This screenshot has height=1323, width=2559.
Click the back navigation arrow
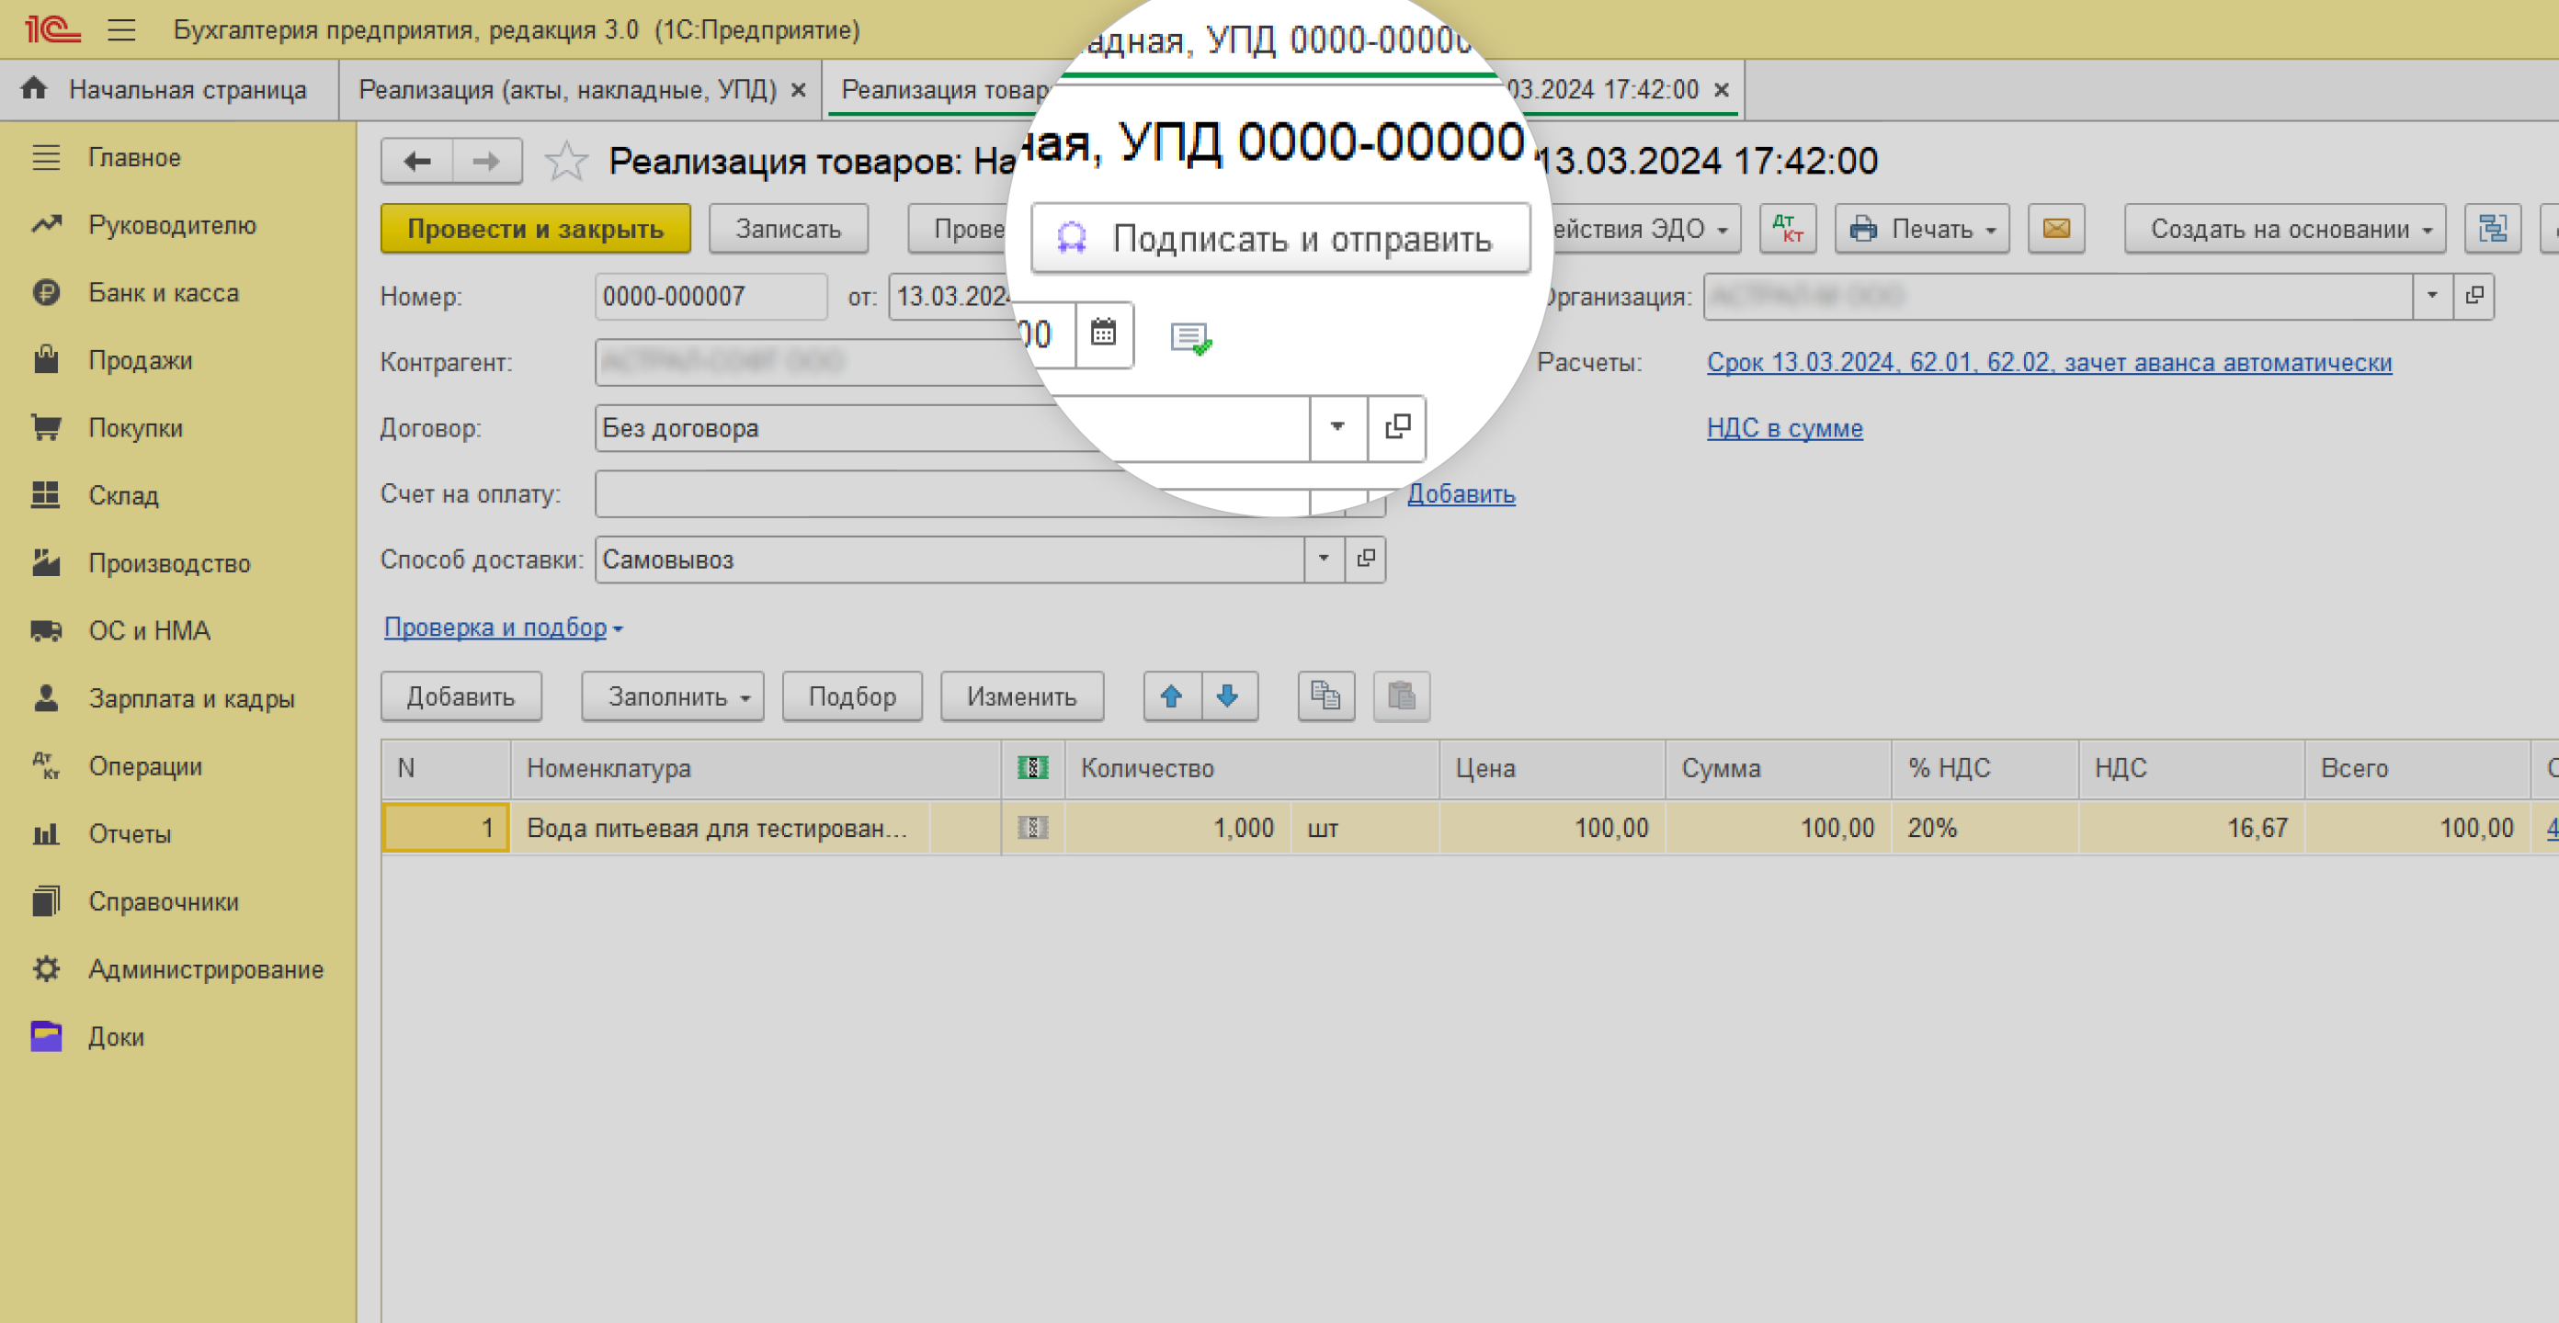click(416, 161)
